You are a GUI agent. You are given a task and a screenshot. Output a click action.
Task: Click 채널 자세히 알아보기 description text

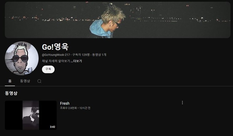tap(56, 61)
